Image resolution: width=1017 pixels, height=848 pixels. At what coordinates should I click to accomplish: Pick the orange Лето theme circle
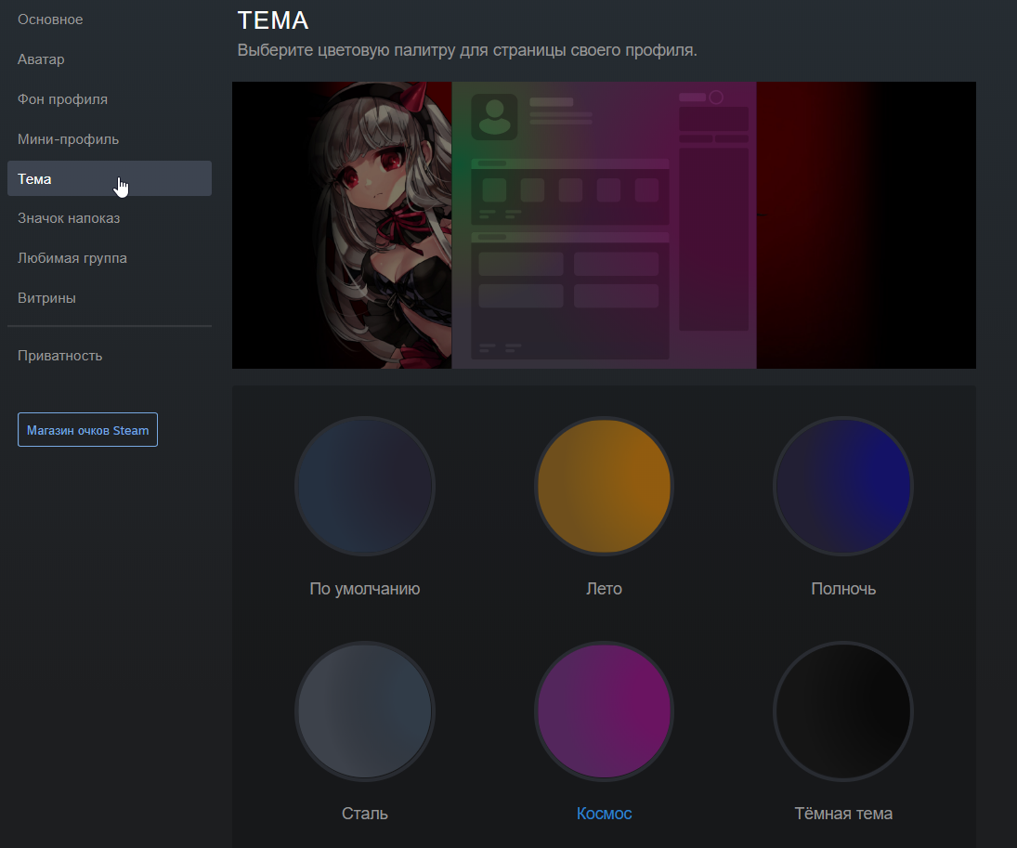click(604, 486)
